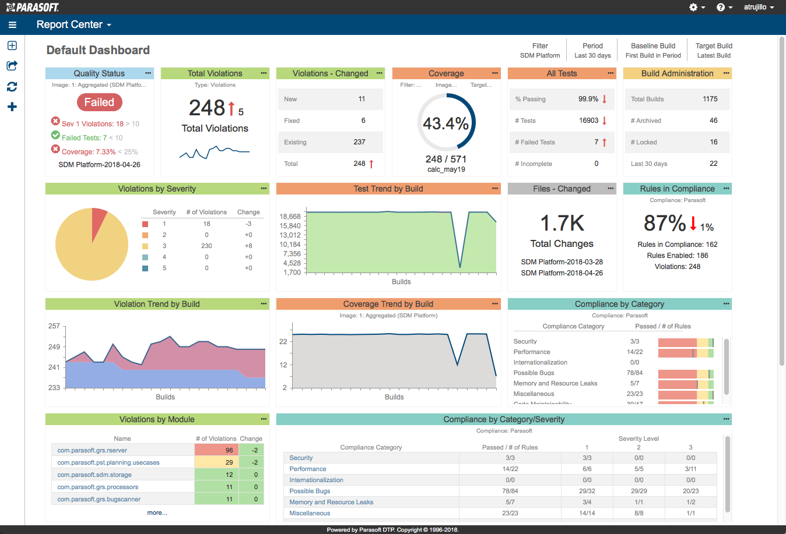Open Rules in Compliance widget options menu
The height and width of the screenshot is (534, 786).
coord(726,189)
